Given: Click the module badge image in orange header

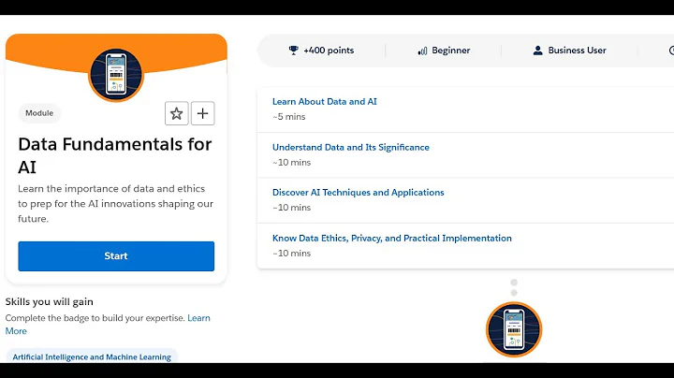Looking at the screenshot, I should click(116, 75).
